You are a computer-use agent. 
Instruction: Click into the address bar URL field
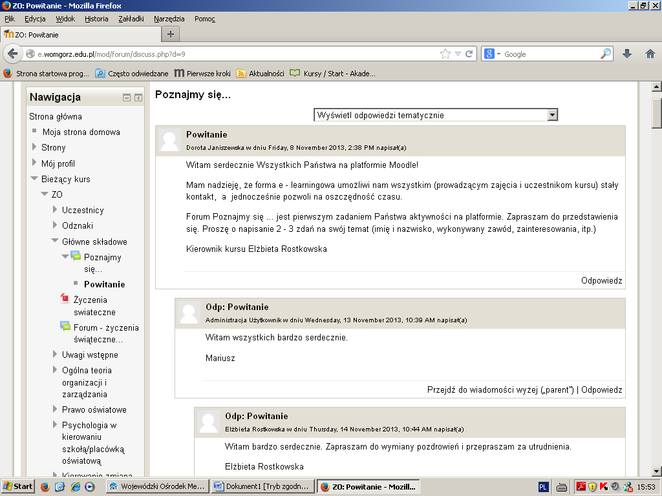(x=237, y=54)
